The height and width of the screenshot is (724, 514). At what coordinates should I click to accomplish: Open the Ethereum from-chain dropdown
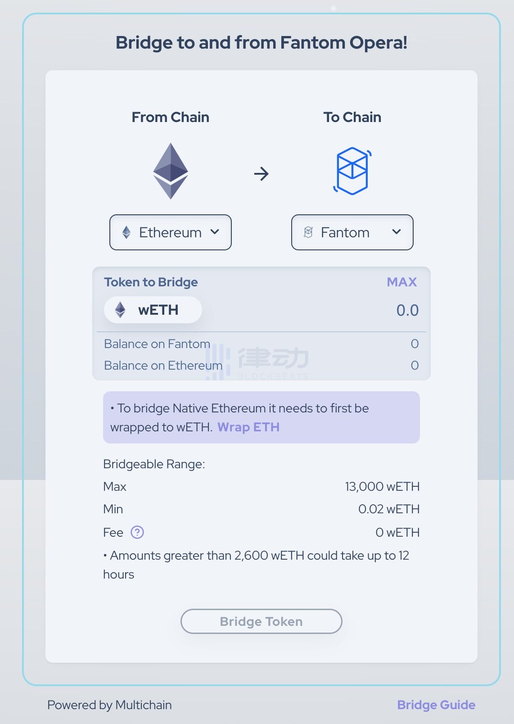(171, 232)
